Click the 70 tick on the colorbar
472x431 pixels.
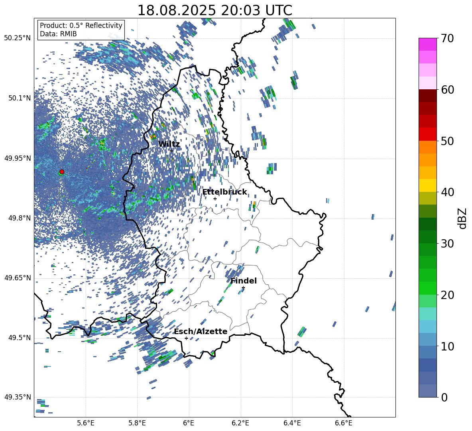(447, 38)
